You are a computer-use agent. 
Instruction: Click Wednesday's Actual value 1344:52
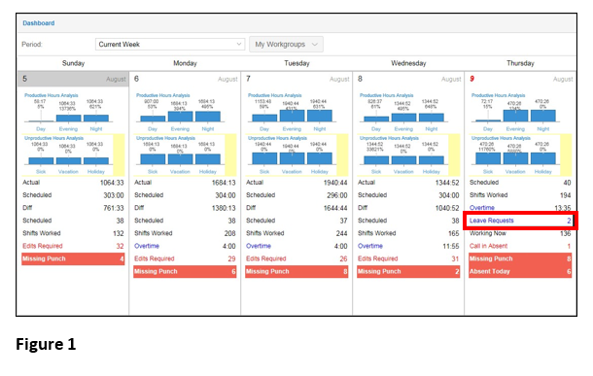point(447,183)
